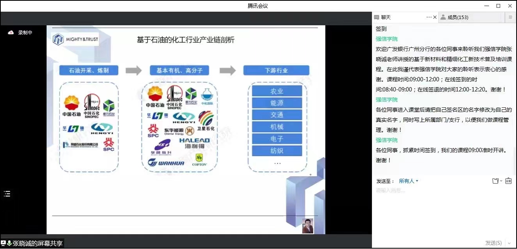Click the 基本有机、高分子 header box
Image resolution: width=517 pixels, height=249 pixels.
click(179, 70)
